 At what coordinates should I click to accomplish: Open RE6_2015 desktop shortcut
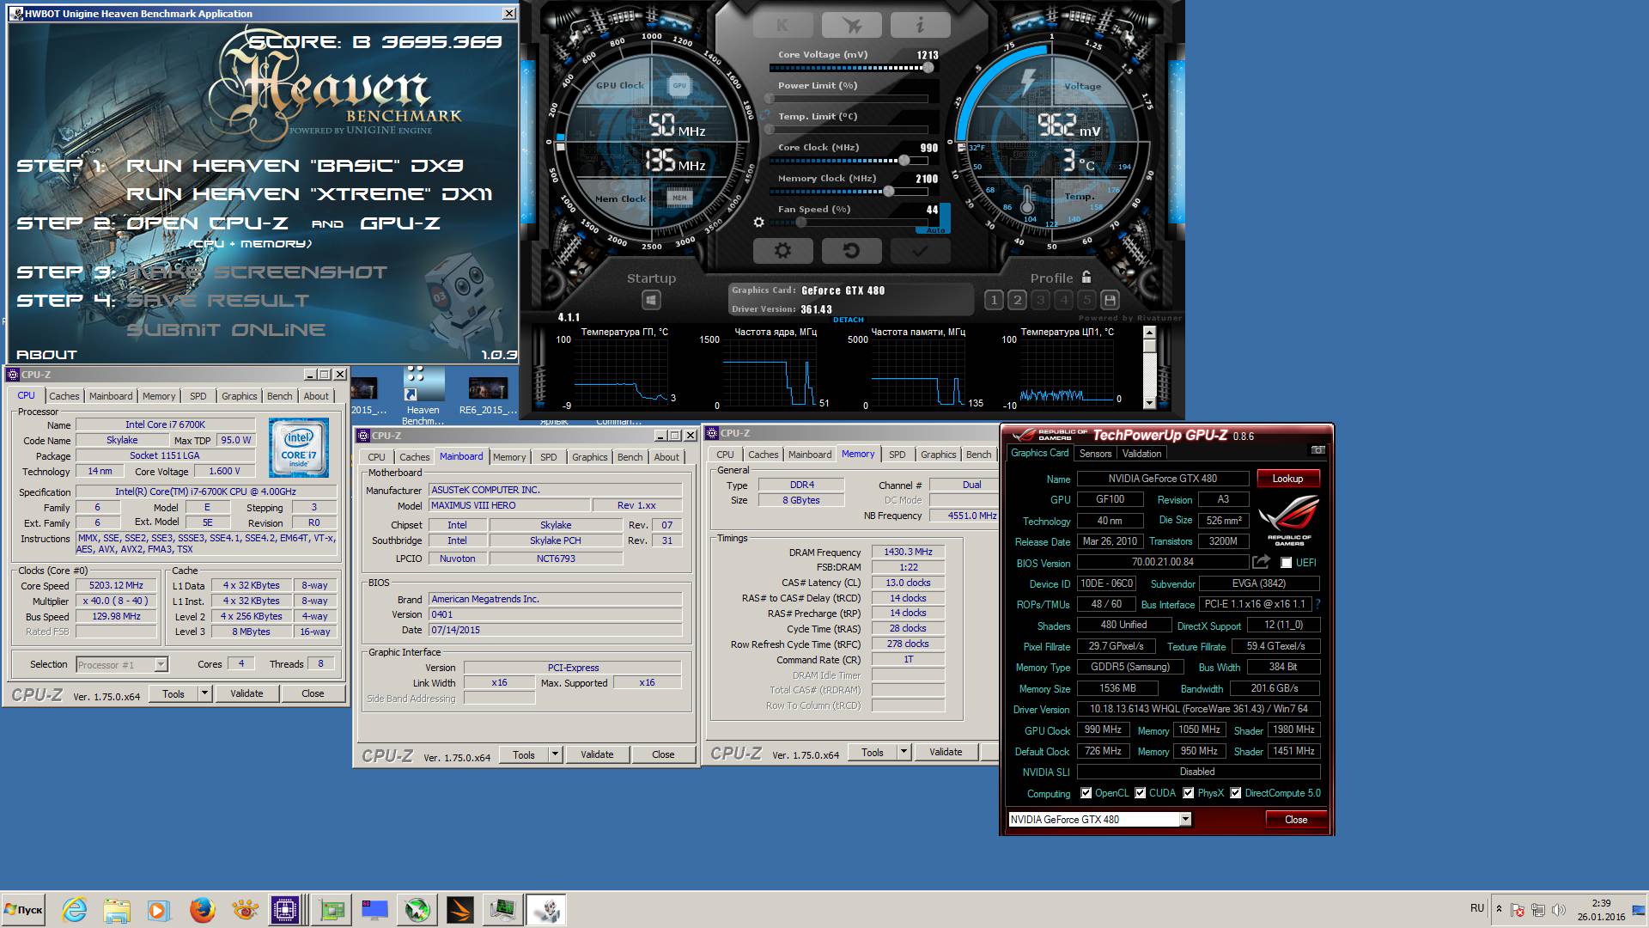tap(487, 396)
